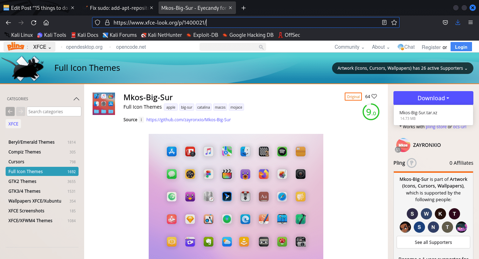Open the Exploit-DB bookmark
The height and width of the screenshot is (259, 479).
(x=202, y=35)
